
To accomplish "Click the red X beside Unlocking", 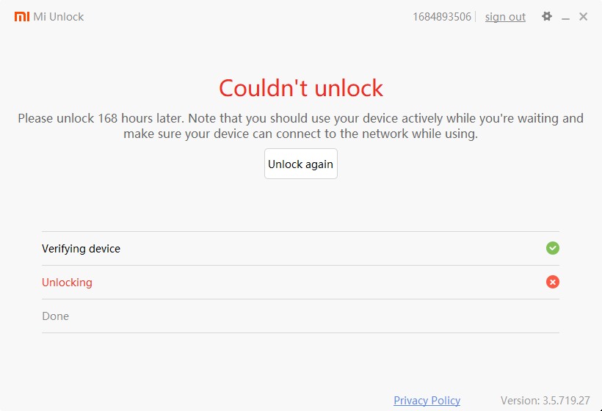I will click(553, 282).
